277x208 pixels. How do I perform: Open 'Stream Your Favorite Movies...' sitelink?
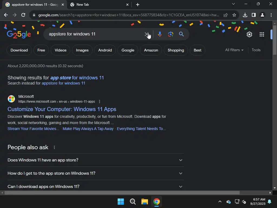point(33,129)
